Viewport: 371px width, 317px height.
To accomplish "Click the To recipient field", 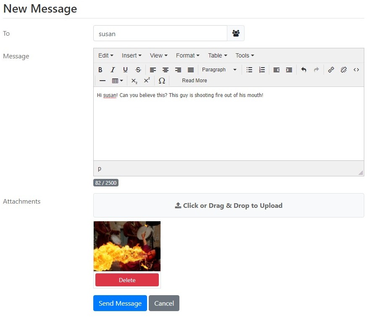I will pyautogui.click(x=160, y=33).
